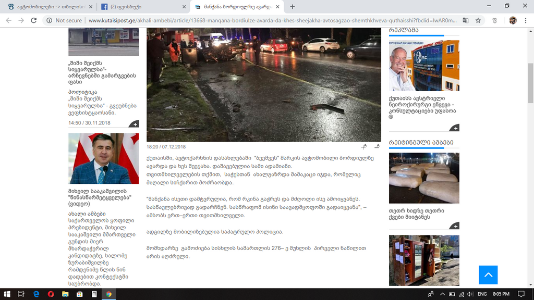Click "რეიტინგული ამბები" section heading

tap(421, 143)
